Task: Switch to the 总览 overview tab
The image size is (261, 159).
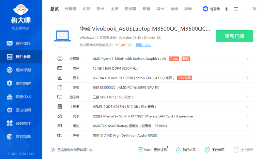Action: pyautogui.click(x=54, y=9)
